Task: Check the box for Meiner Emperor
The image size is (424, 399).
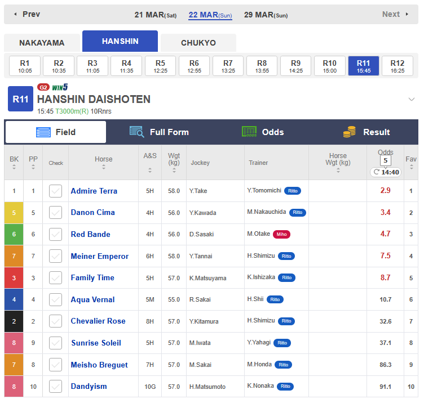Action: 55,256
